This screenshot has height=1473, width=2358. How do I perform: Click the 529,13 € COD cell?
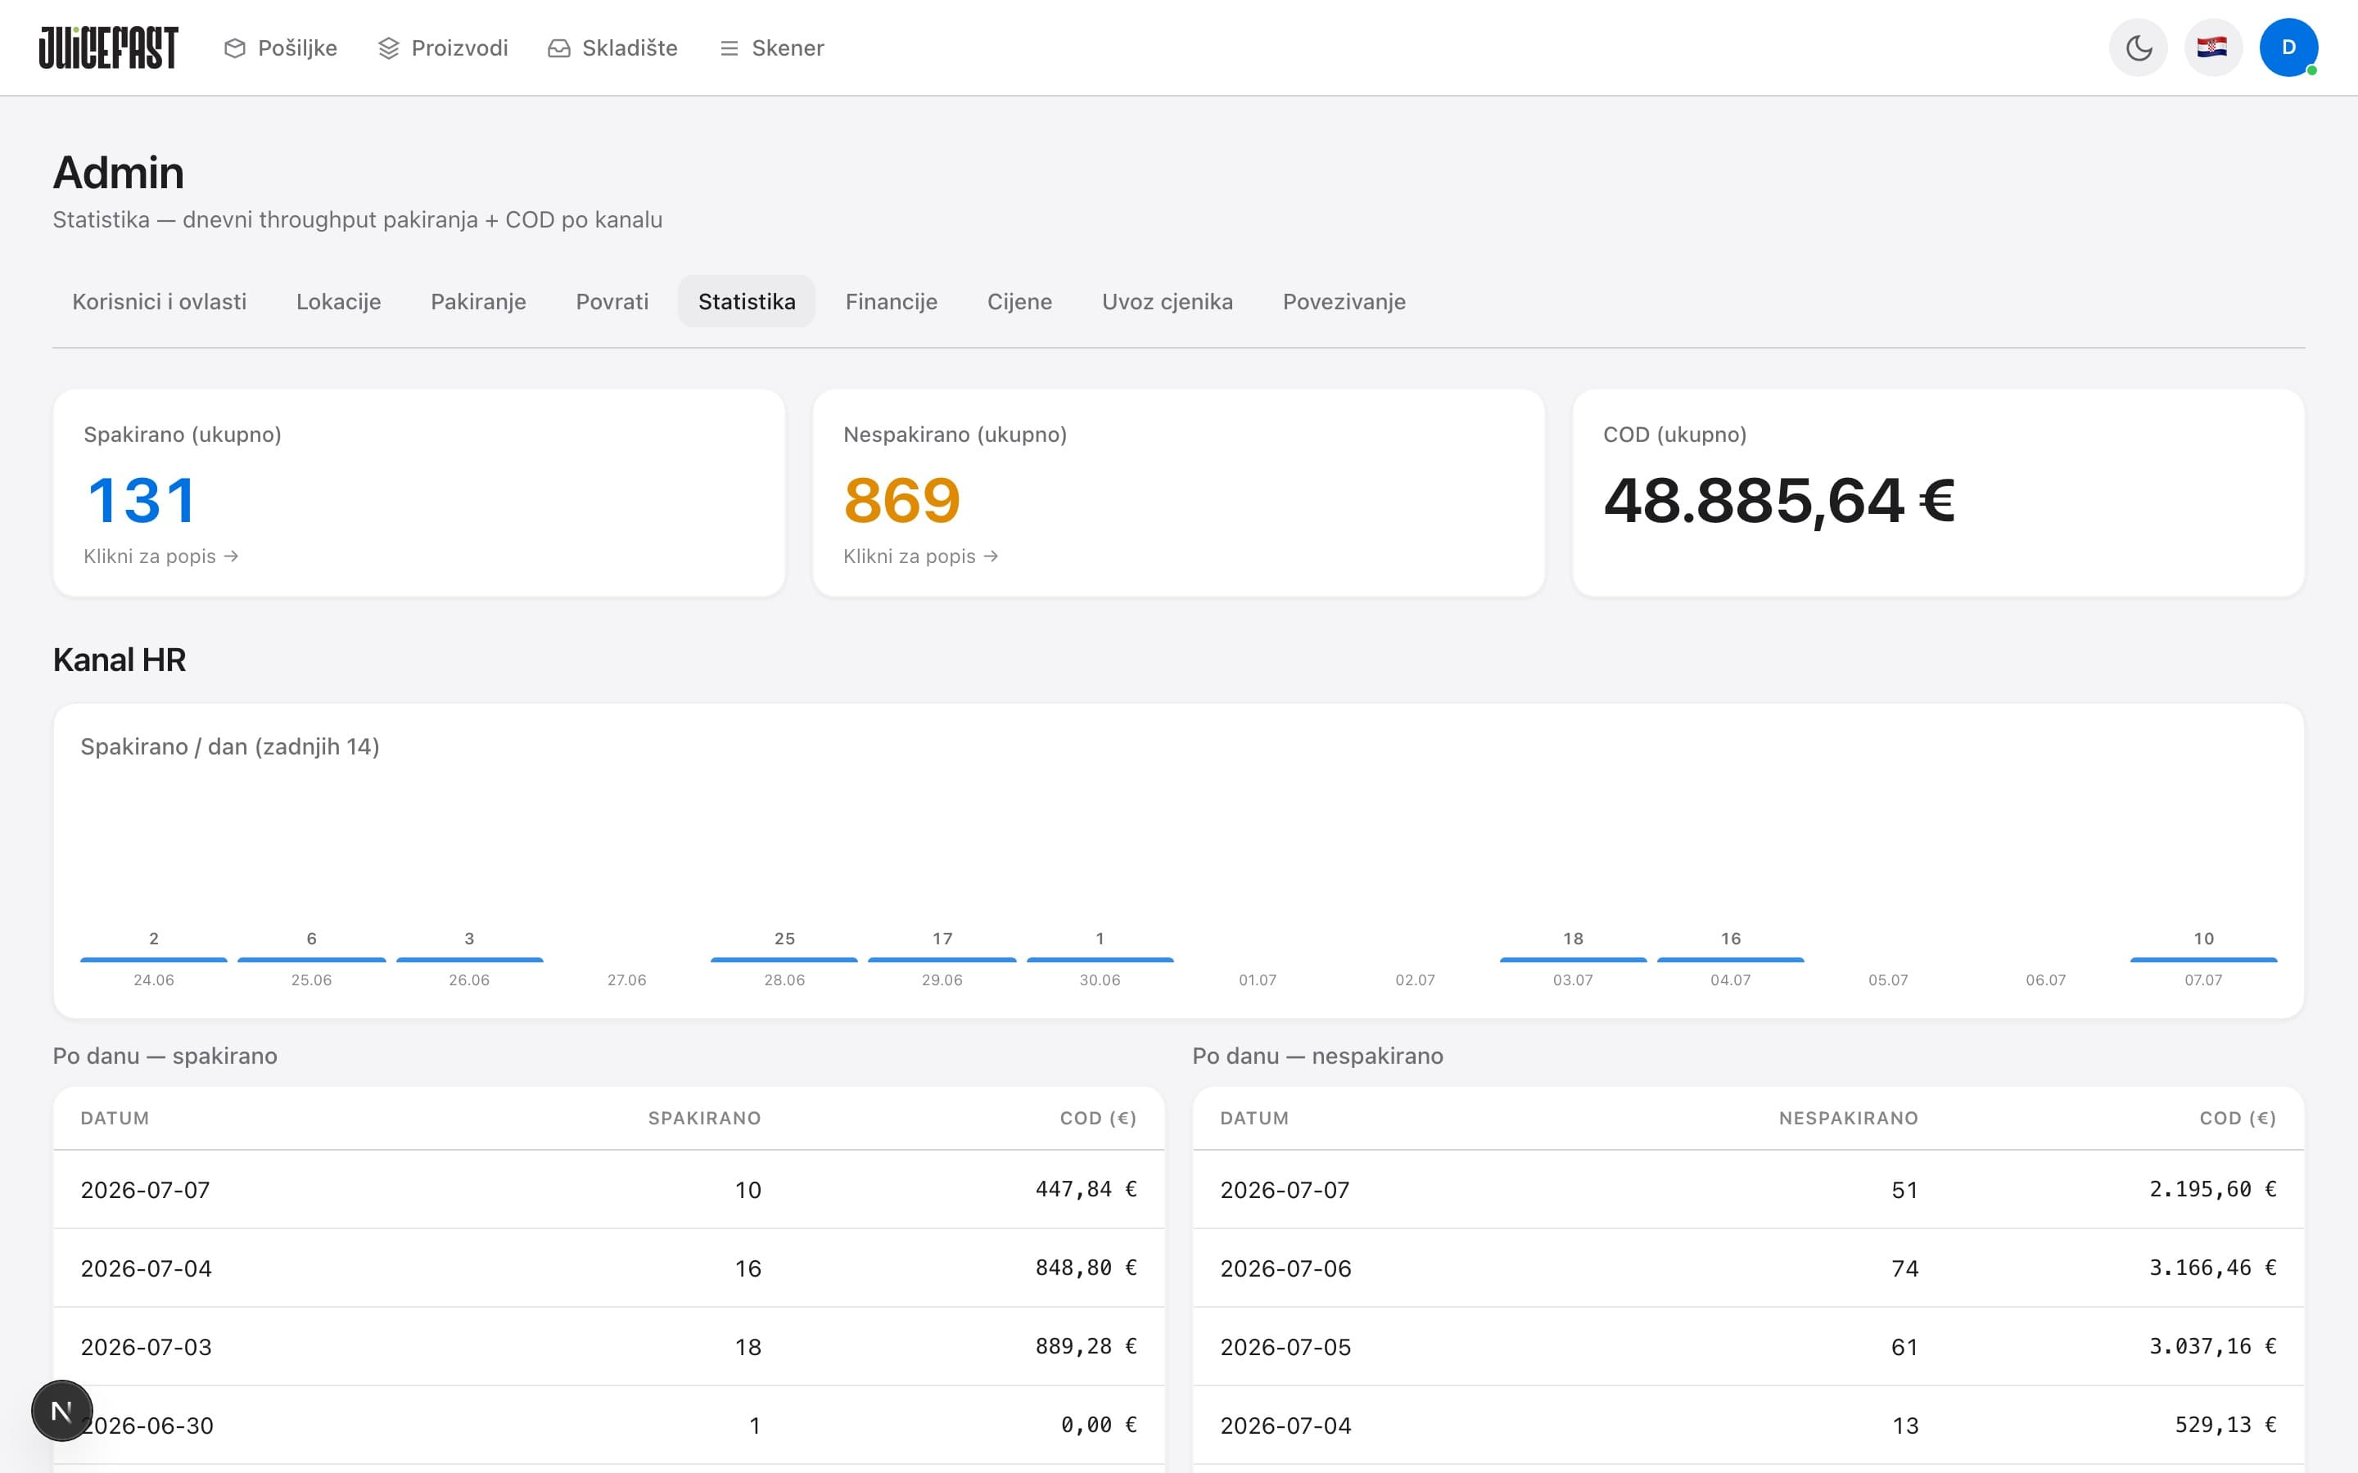coord(2225,1426)
